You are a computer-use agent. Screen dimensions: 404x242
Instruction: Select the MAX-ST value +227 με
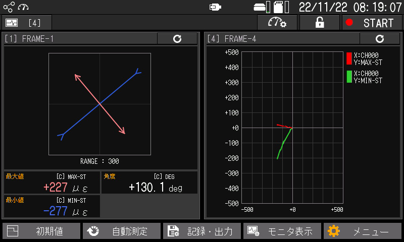(x=66, y=188)
